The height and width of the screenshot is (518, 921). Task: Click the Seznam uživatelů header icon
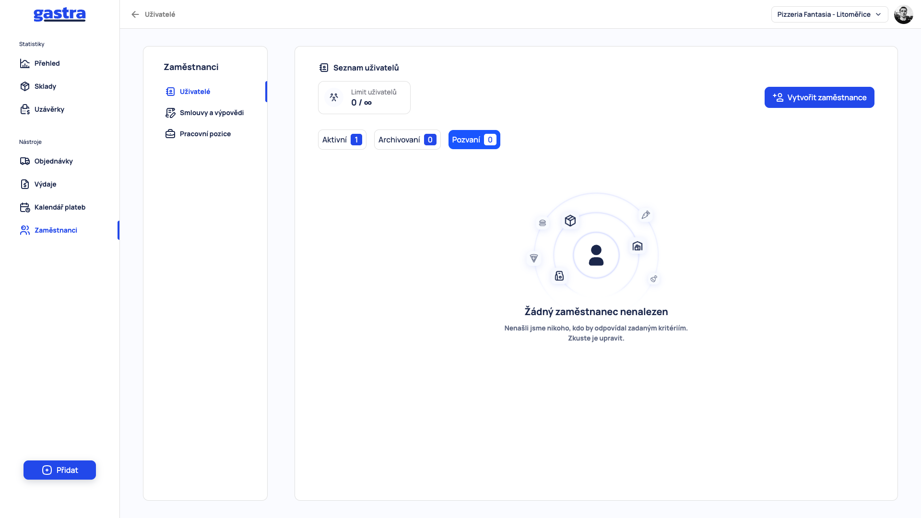(324, 68)
